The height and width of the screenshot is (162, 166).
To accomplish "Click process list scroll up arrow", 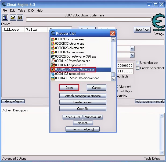I will click(x=113, y=40).
